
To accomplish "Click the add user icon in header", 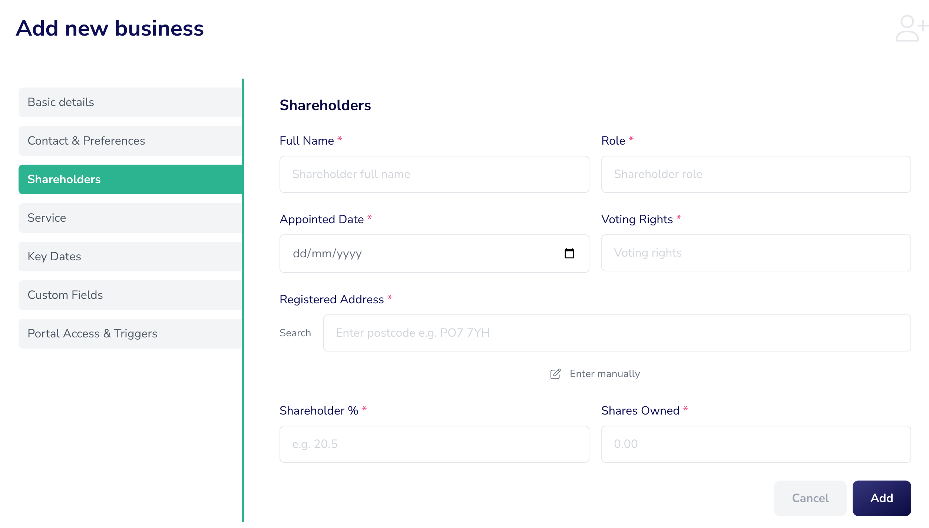I will pos(912,28).
